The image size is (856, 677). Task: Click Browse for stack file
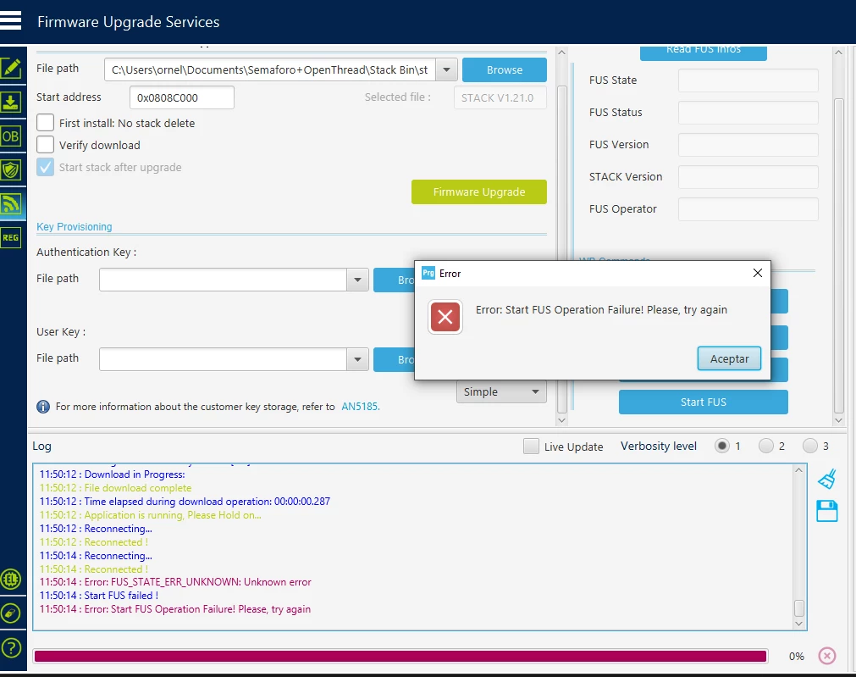click(x=505, y=70)
